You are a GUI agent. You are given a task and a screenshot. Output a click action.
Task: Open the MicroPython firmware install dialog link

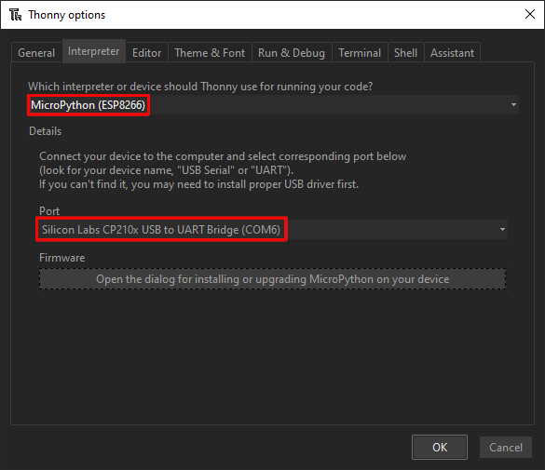pos(272,279)
